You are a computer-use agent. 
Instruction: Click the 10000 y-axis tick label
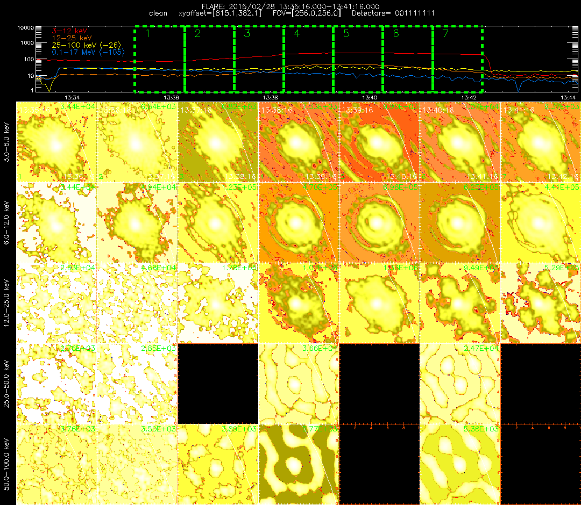click(x=25, y=28)
